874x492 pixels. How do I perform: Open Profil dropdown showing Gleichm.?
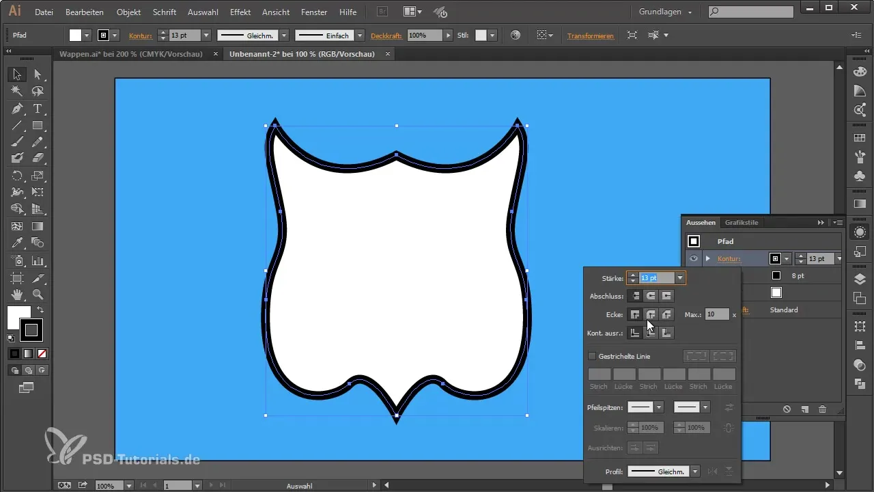695,471
